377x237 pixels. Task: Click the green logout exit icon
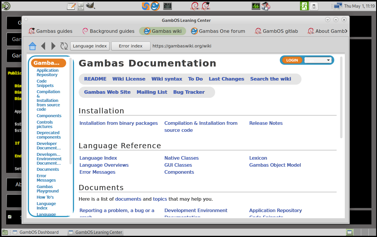(304, 6)
